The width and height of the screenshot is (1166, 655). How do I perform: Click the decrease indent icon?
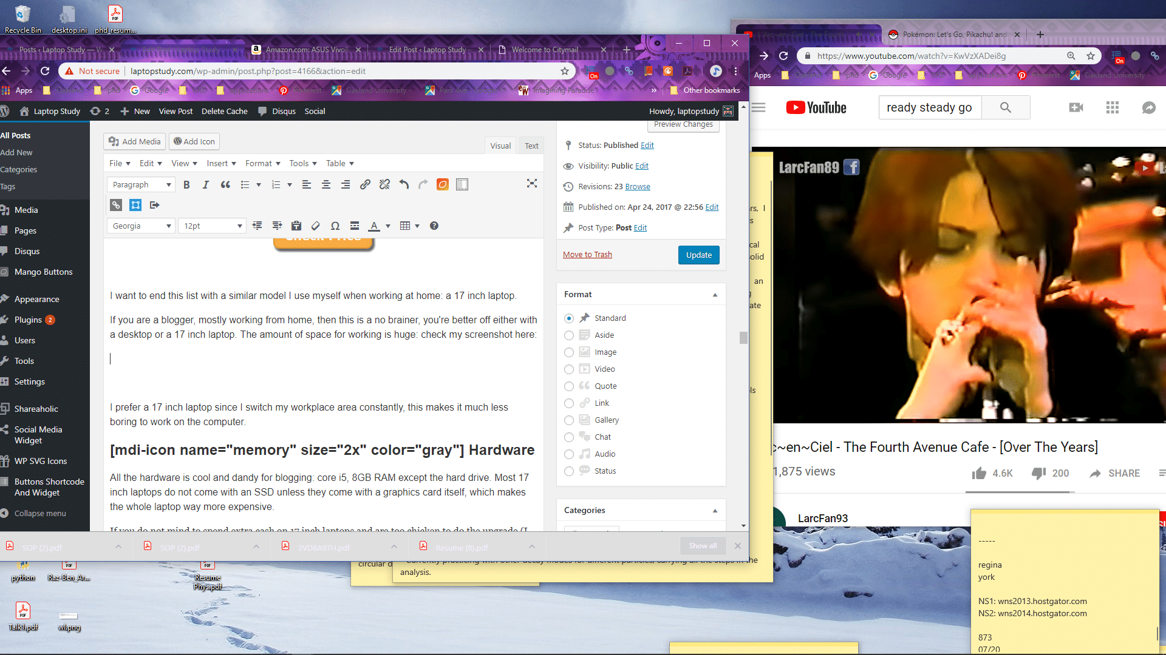click(257, 226)
